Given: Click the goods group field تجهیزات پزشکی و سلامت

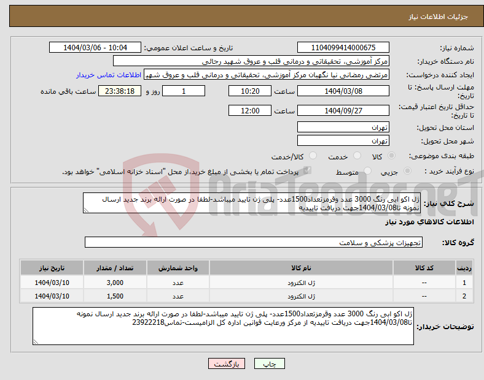Looking at the screenshot, I should [254, 242].
